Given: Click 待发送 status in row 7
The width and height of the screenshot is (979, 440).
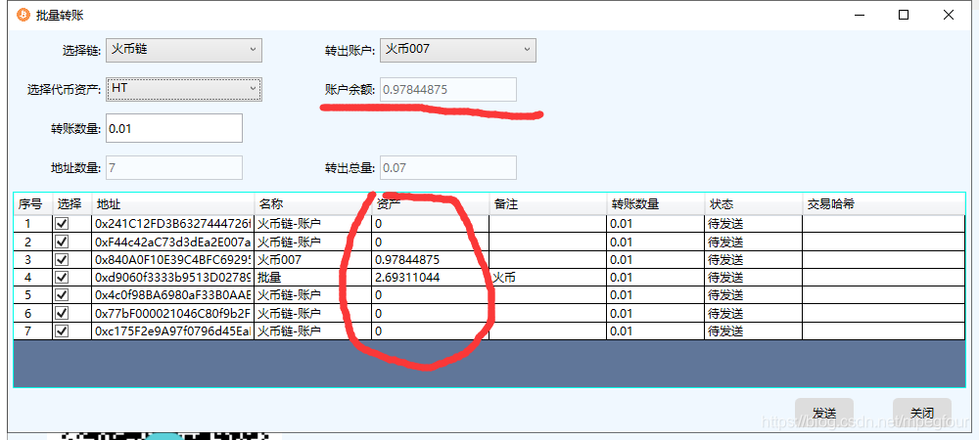Looking at the screenshot, I should point(753,330).
